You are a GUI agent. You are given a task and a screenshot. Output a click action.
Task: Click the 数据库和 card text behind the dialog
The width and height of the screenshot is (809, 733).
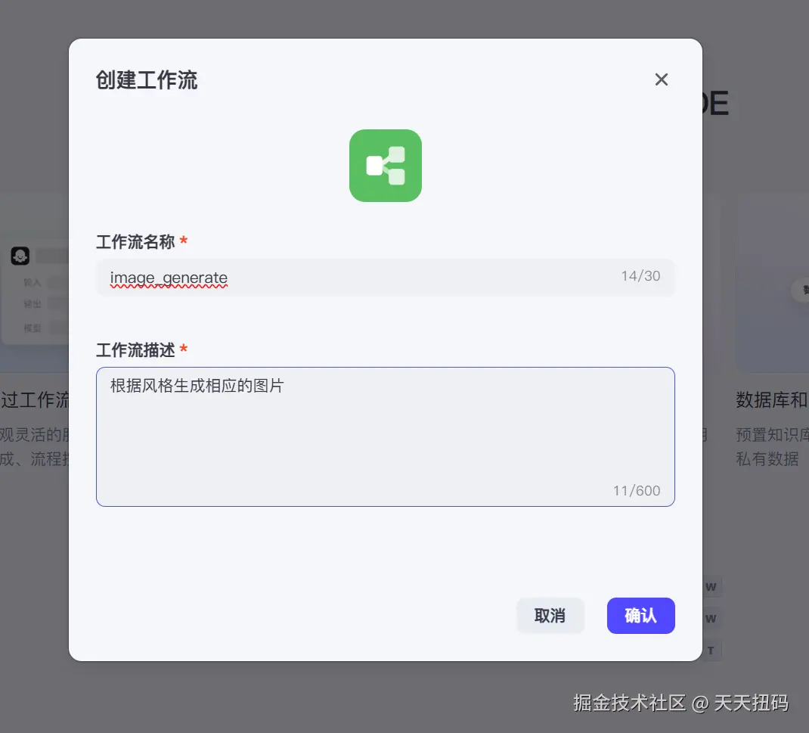point(771,399)
